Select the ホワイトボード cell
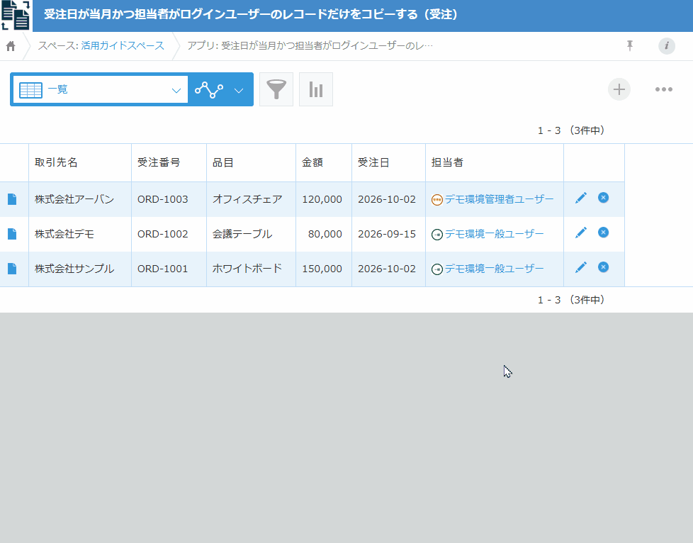This screenshot has height=543, width=693. [x=251, y=269]
